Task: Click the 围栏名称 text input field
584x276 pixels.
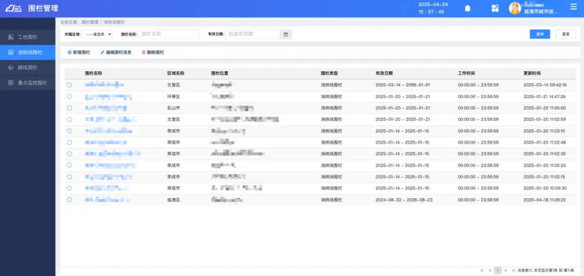Action: coord(169,34)
